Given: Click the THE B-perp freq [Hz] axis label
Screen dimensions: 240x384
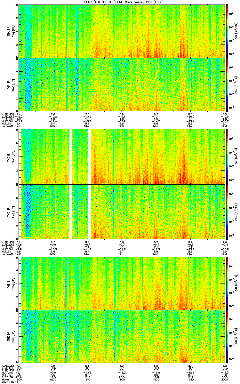Looking at the screenshot, I should pyautogui.click(x=13, y=283).
